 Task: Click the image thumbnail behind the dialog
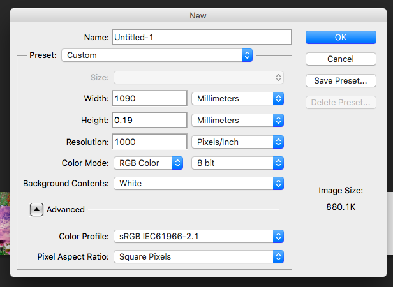pyautogui.click(x=5, y=223)
